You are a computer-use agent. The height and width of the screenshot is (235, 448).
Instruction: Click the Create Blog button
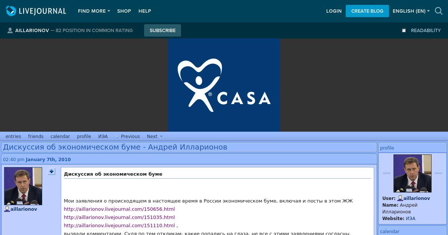click(367, 11)
